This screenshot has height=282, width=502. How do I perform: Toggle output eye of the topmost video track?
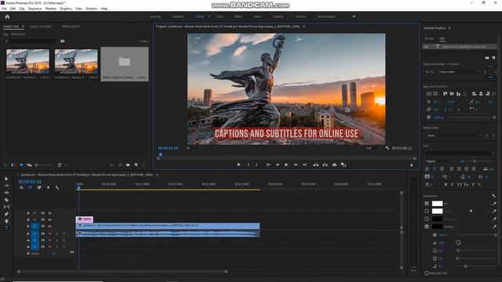[x=49, y=213]
